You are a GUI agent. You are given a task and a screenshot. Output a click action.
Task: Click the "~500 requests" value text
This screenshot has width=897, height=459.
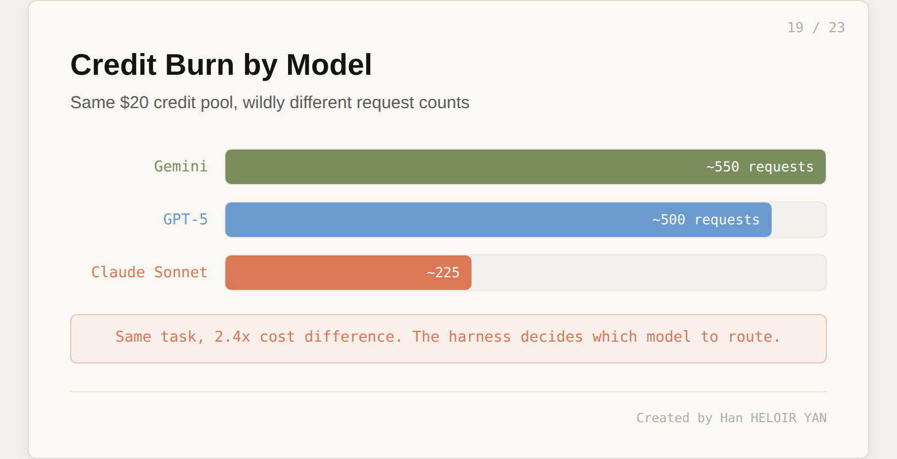coord(706,220)
